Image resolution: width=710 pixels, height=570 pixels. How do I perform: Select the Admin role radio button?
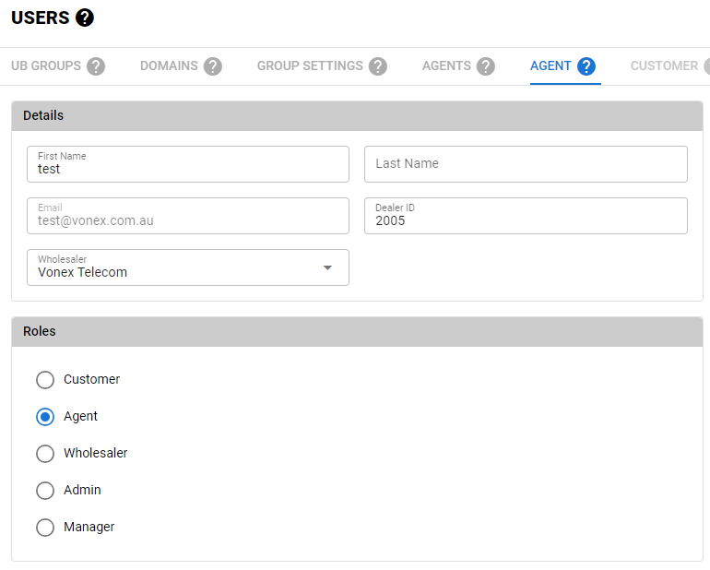pos(45,491)
